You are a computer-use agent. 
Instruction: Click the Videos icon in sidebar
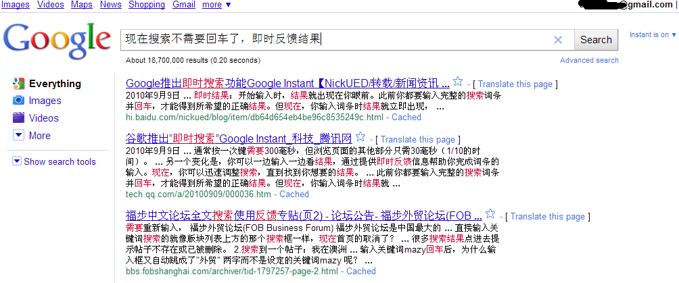point(18,118)
